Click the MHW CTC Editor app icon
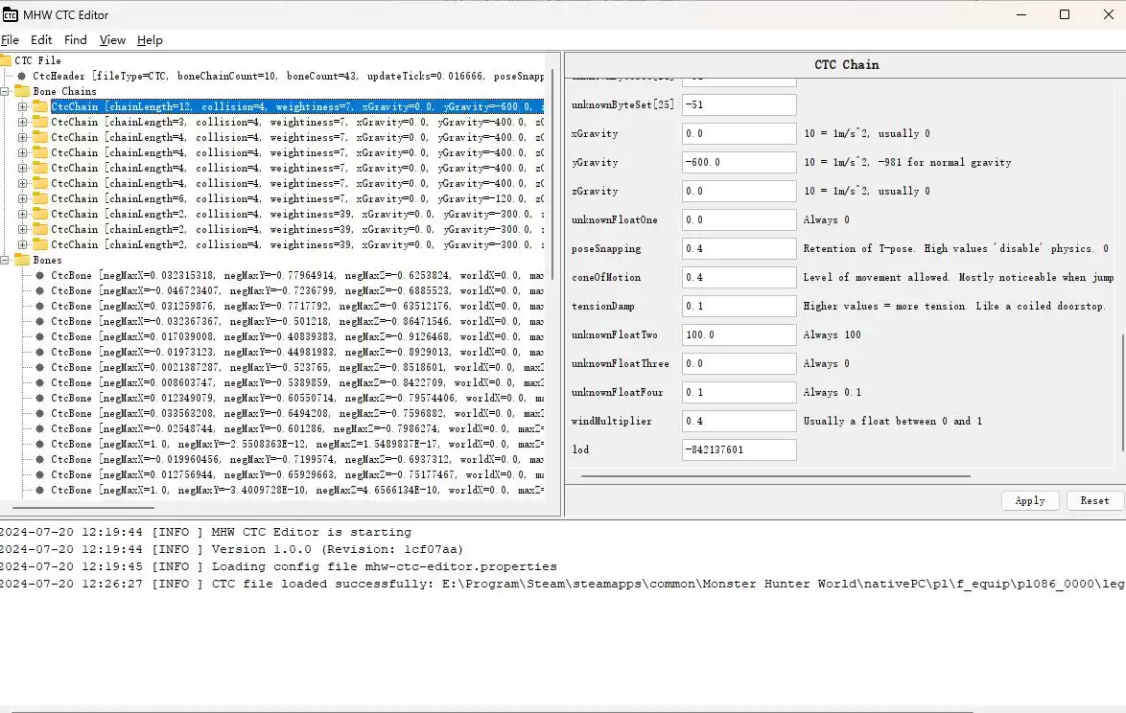 tap(10, 14)
